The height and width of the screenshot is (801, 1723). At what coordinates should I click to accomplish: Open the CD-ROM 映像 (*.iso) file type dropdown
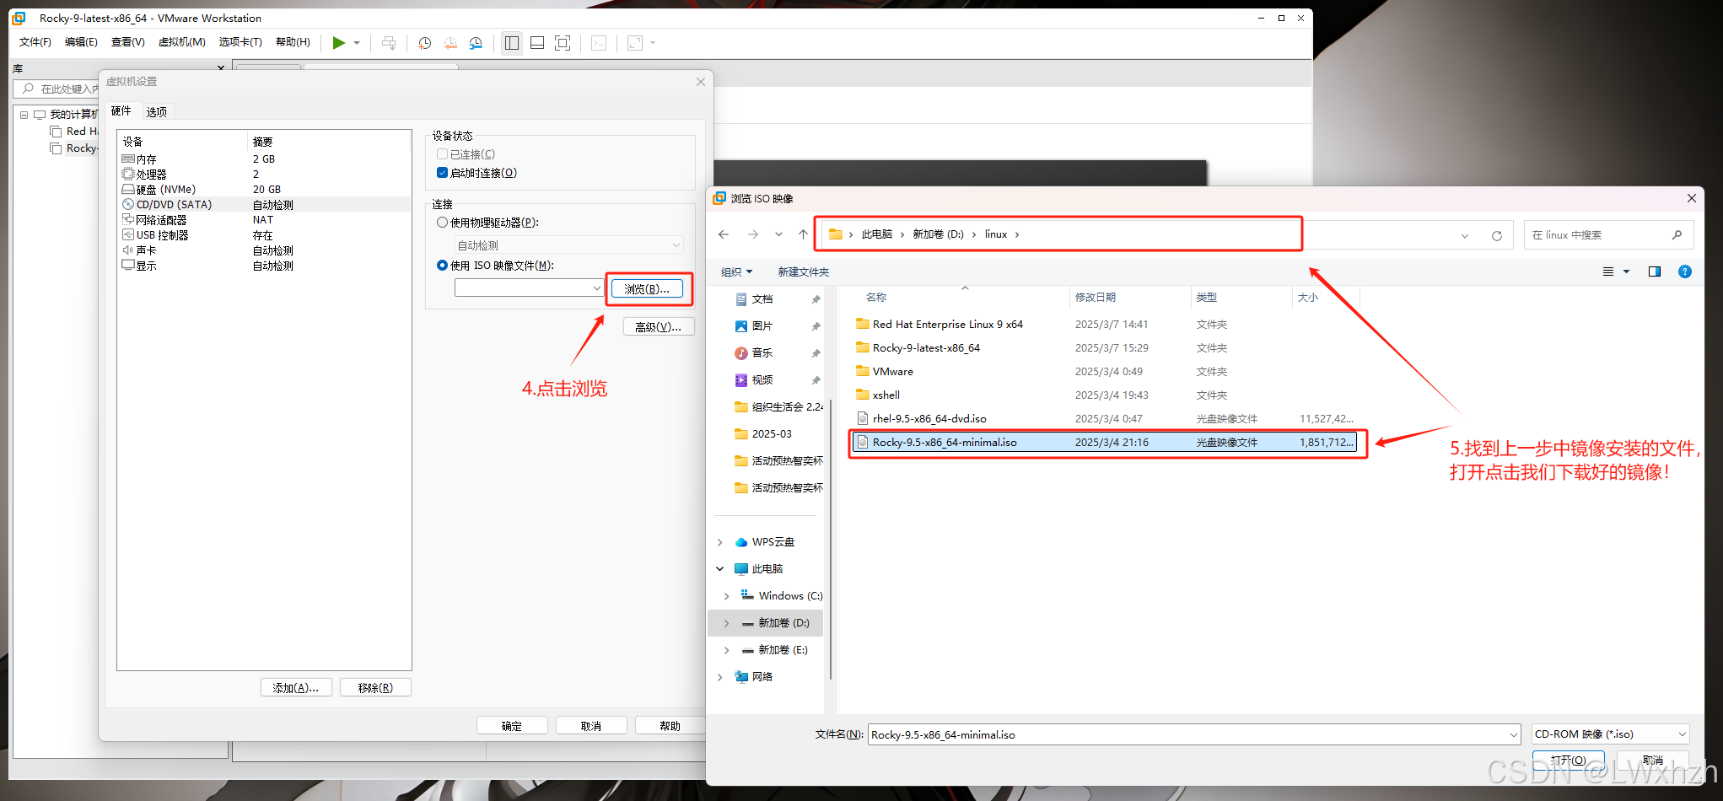coord(1611,734)
